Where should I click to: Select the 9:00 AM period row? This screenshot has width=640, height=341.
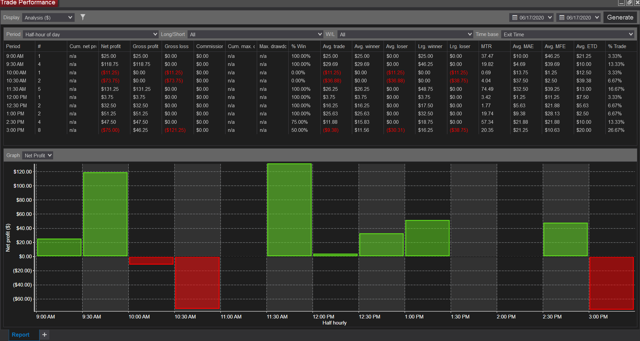(320, 56)
